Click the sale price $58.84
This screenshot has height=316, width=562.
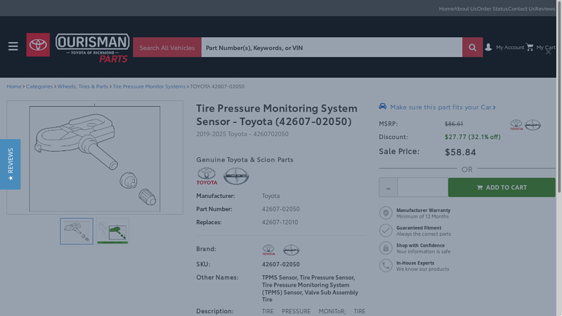[460, 152]
